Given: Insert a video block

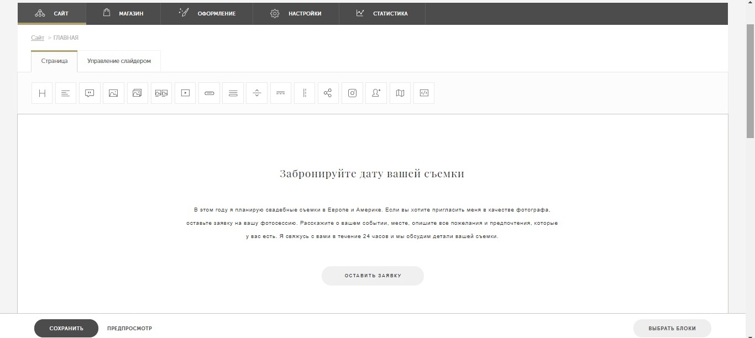Looking at the screenshot, I should pos(185,93).
